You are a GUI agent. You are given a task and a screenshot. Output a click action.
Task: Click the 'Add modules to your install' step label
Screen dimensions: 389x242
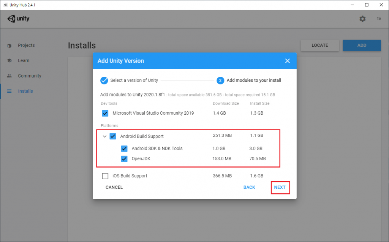click(254, 81)
